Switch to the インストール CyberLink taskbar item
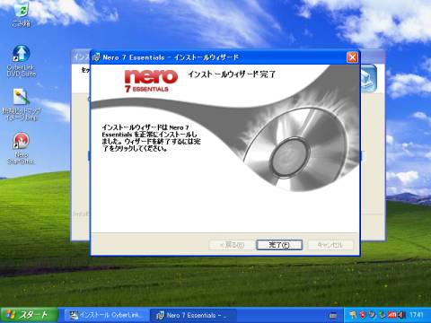The height and width of the screenshot is (323, 431). 106,315
